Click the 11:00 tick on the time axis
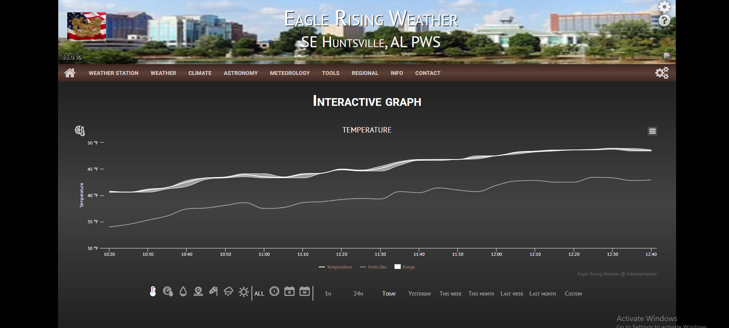The width and height of the screenshot is (729, 328). [x=264, y=254]
